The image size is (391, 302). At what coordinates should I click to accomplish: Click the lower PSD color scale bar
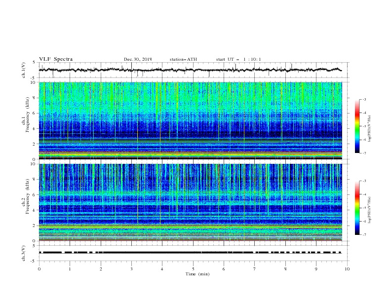(357, 208)
